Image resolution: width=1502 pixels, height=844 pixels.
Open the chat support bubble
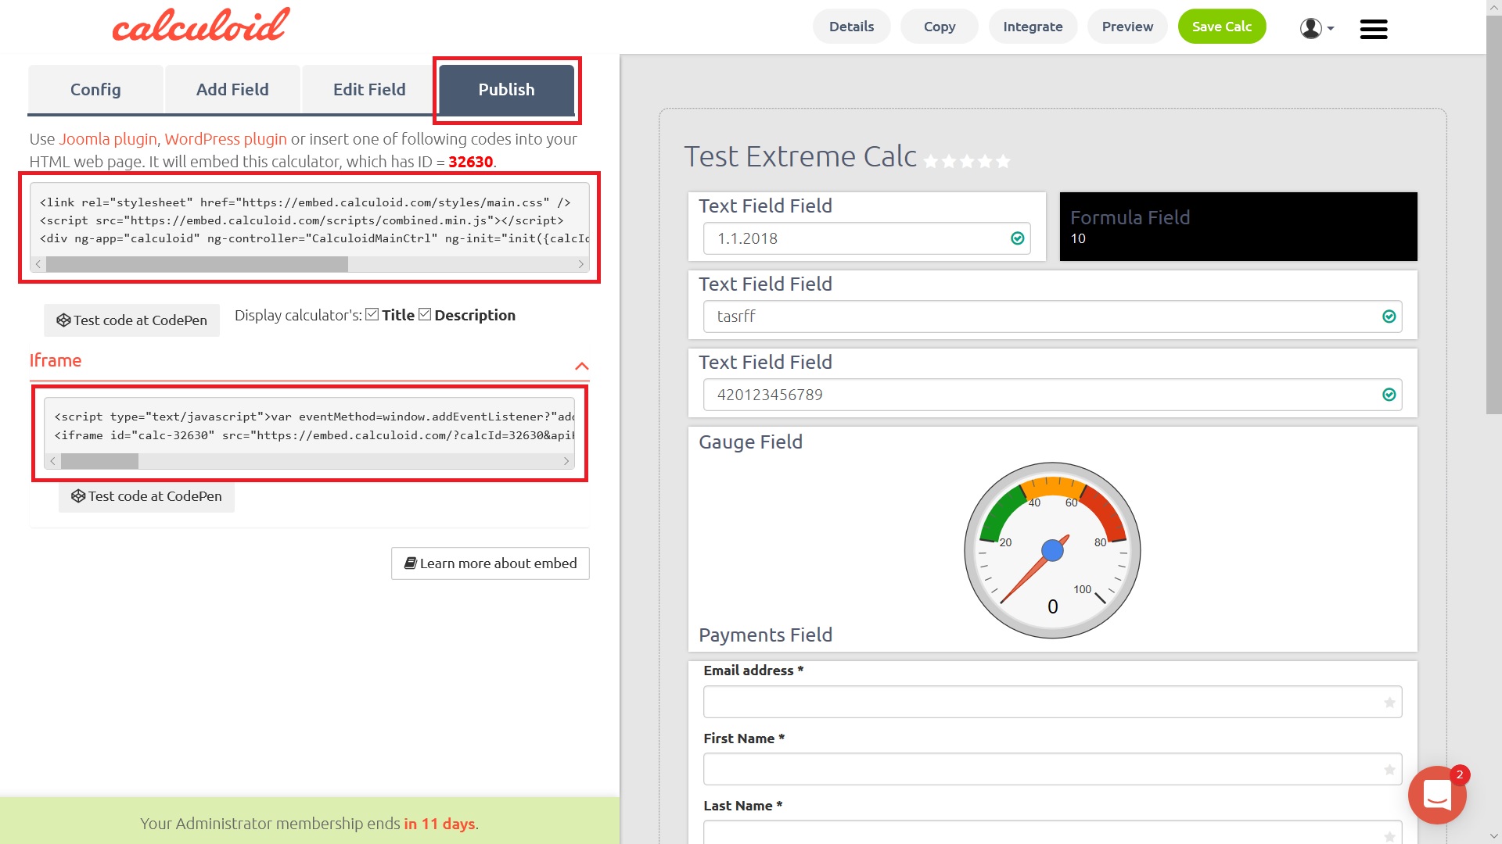pos(1437,795)
